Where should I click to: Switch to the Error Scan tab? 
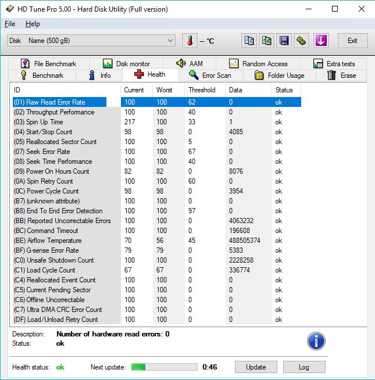point(210,76)
